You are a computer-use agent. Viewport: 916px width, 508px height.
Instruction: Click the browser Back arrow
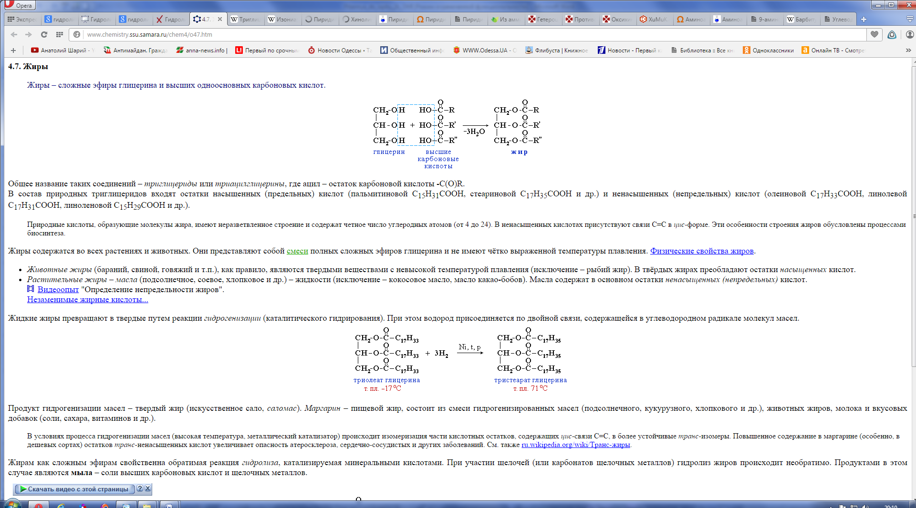[x=14, y=34]
